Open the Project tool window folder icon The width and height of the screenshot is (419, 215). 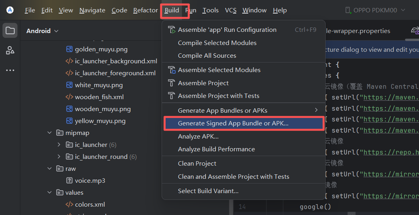click(x=10, y=31)
